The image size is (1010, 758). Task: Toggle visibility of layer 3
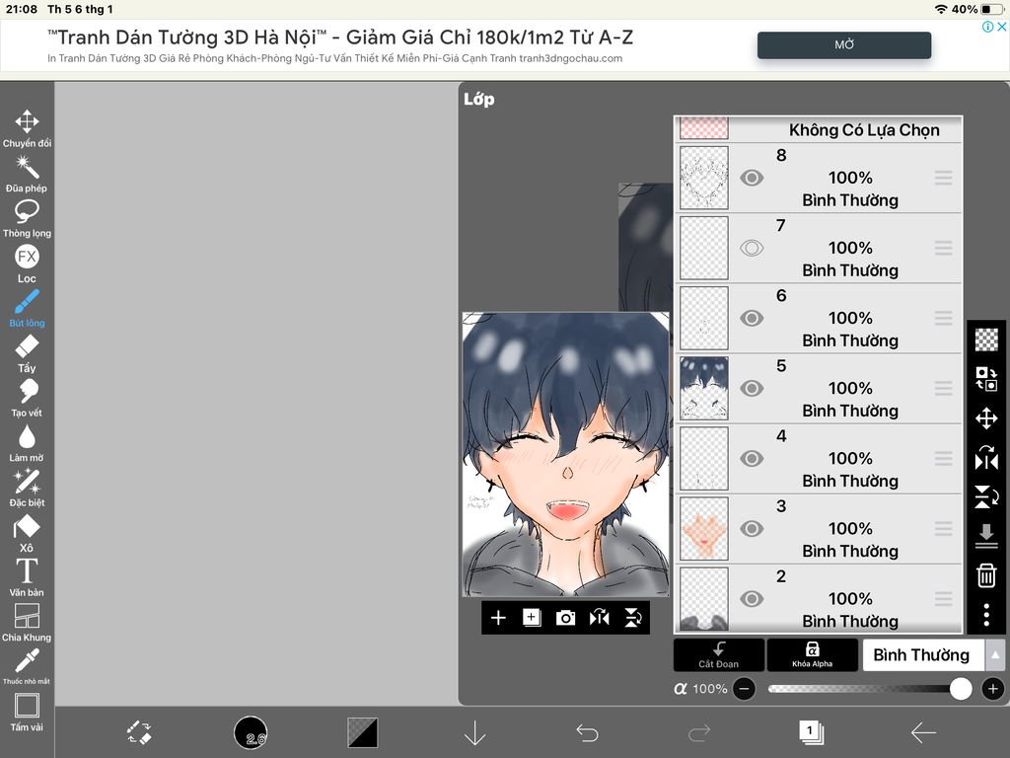(752, 529)
